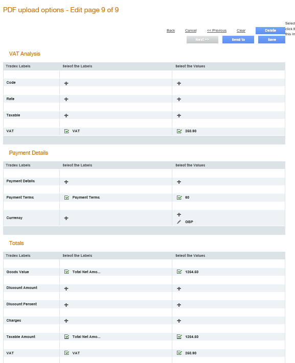Click the Goods Value label 'Total Net Amo...'
Viewport: 295px width, 363px height.
86,272
